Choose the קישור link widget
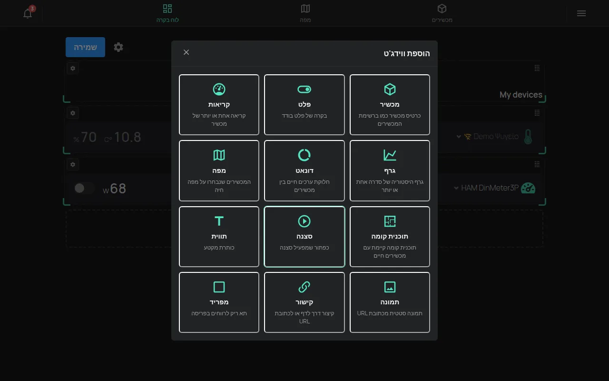609x381 pixels. (x=304, y=302)
